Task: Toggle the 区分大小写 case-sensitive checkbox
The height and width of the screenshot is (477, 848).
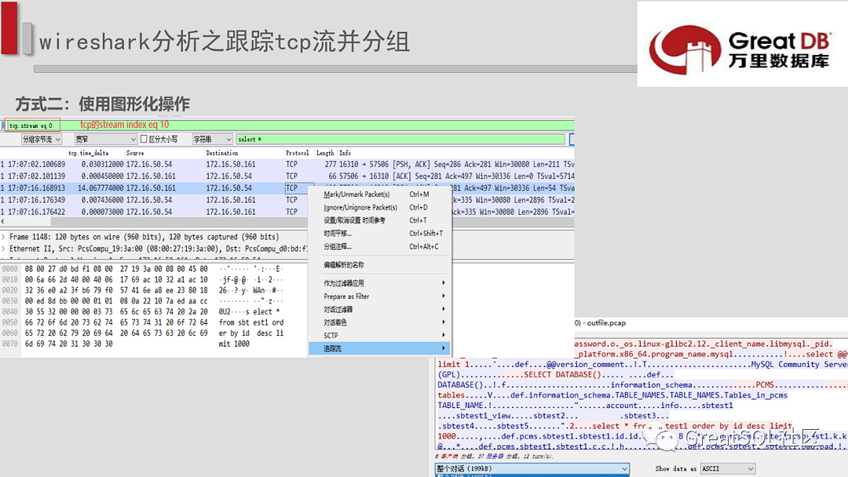Action: (144, 140)
